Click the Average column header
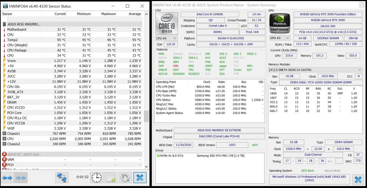The image size is (367, 188). 130,14
